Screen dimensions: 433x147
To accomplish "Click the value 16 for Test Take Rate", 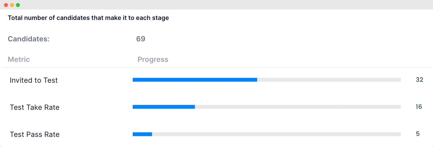I will coord(419,107).
